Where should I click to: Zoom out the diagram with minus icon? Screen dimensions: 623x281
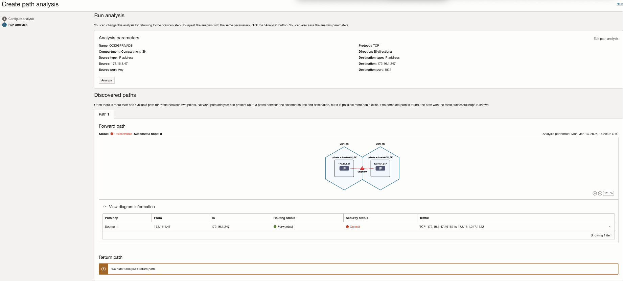[600, 194]
